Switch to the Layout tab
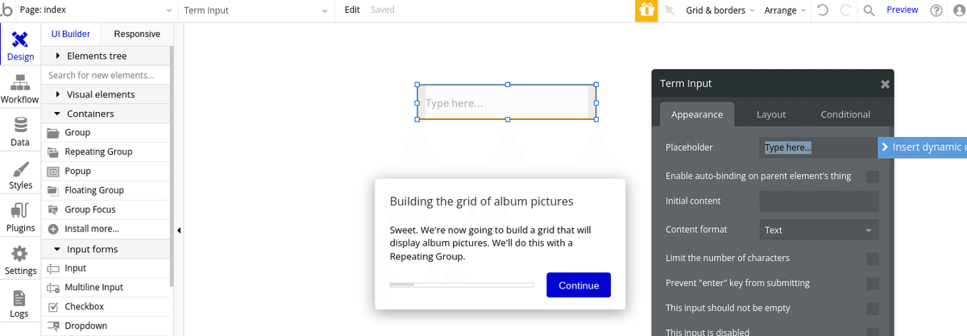 771,114
